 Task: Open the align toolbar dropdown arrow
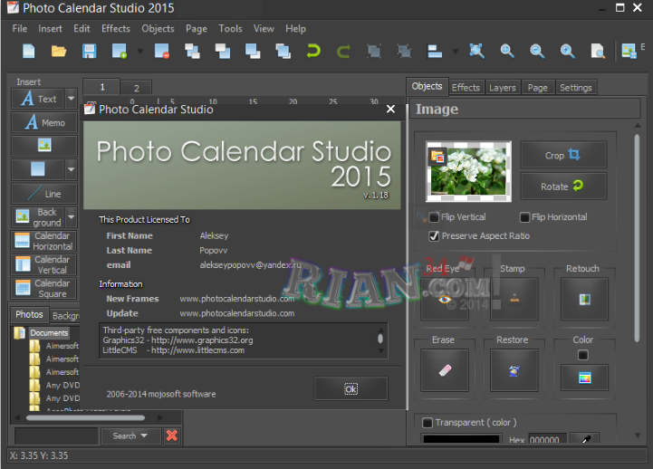point(455,52)
